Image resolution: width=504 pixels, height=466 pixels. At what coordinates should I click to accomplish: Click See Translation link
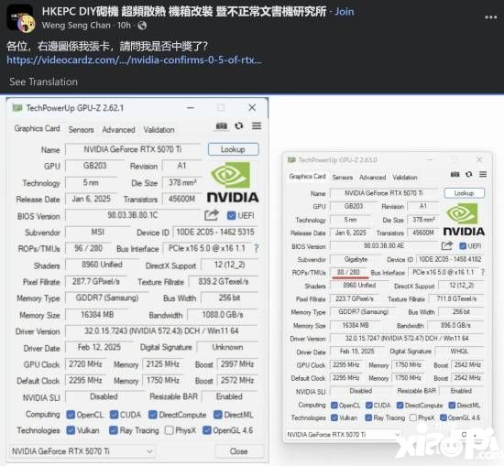pos(43,81)
